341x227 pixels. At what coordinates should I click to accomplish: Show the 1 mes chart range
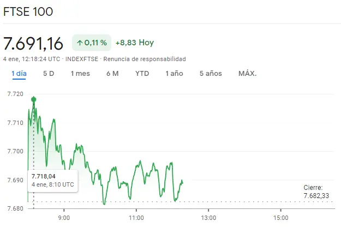[x=80, y=74]
